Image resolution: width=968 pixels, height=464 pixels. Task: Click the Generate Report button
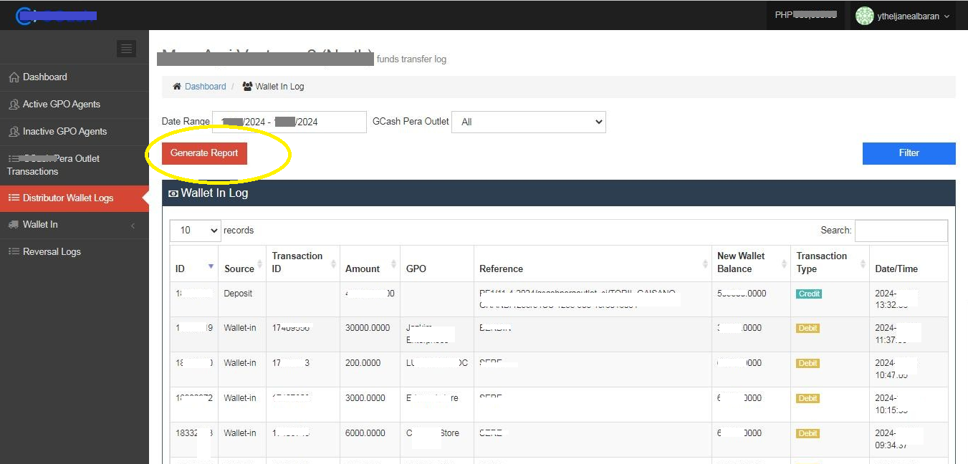click(x=204, y=153)
